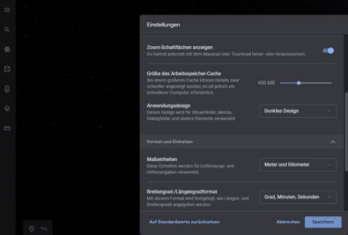348x235 pixels.
Task: Open map style layers icon
Action: point(7,109)
